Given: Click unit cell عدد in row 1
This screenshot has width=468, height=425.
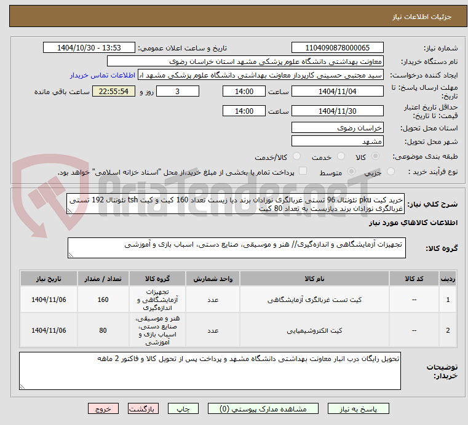Looking at the screenshot, I should pyautogui.click(x=213, y=300).
